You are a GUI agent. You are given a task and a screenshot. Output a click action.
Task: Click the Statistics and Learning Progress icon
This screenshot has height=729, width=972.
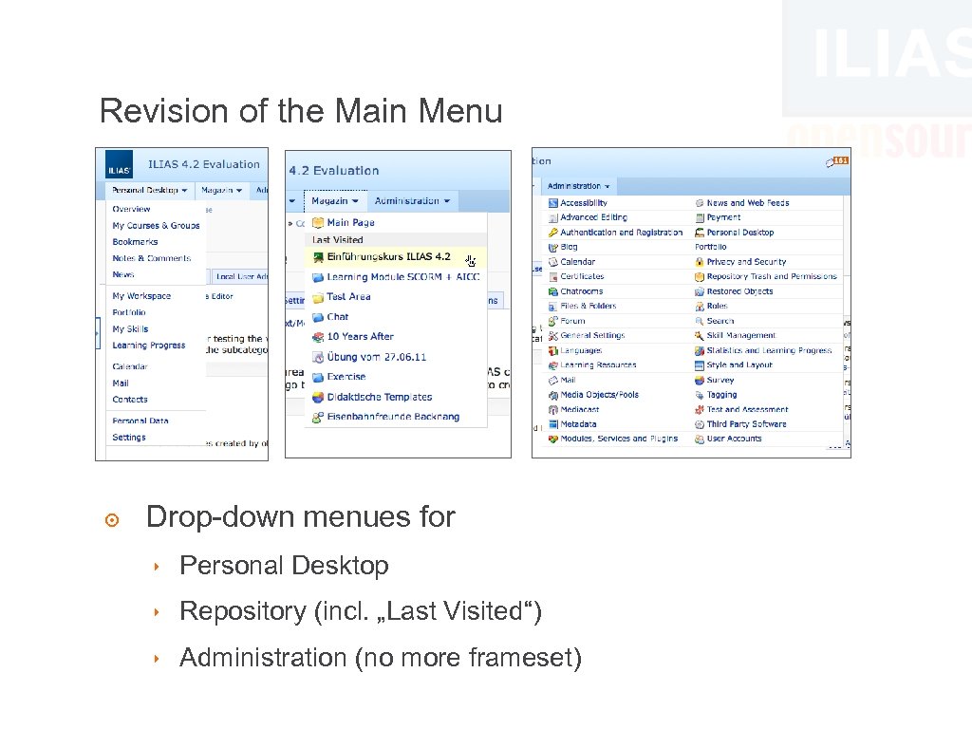tap(699, 350)
